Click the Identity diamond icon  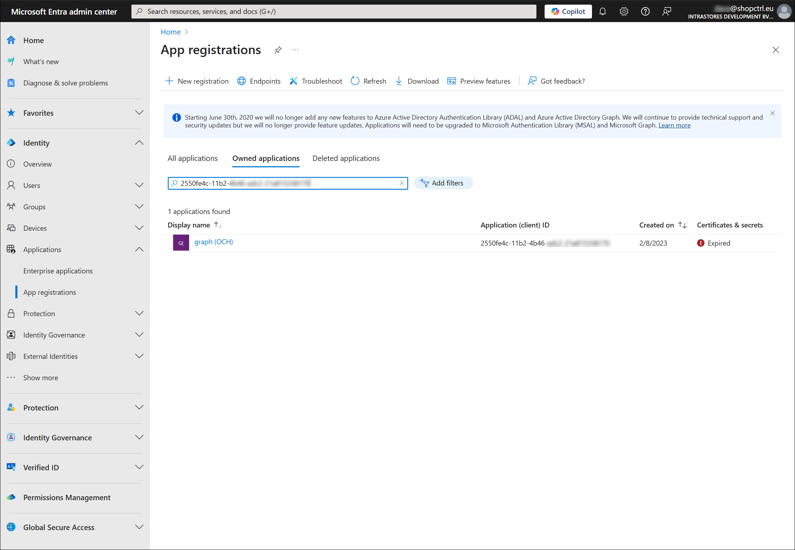[x=11, y=143]
